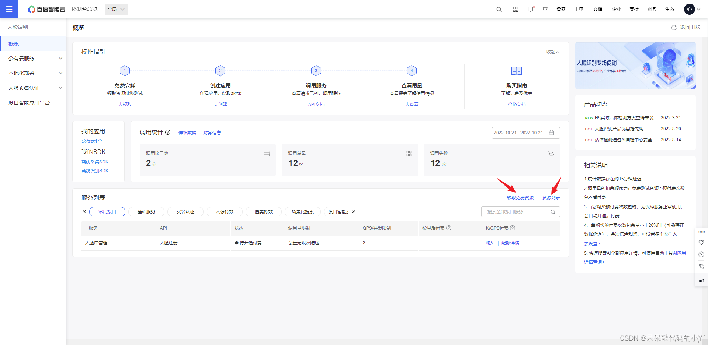
Task: Open the 资源列表 link
Action: coord(551,198)
